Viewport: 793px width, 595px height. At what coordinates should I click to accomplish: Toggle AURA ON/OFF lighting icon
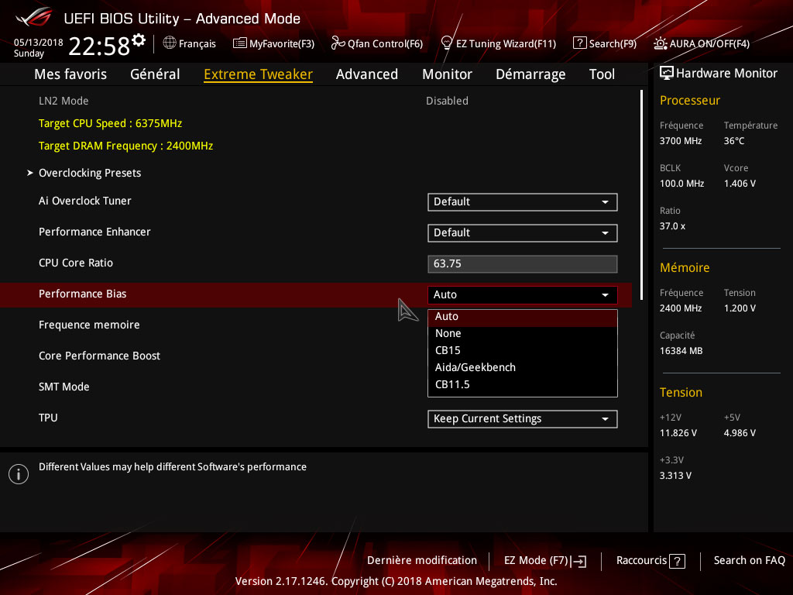(x=661, y=43)
